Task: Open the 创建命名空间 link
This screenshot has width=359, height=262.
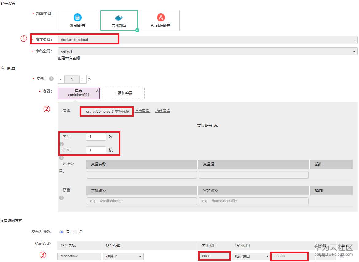Action: tap(69, 58)
